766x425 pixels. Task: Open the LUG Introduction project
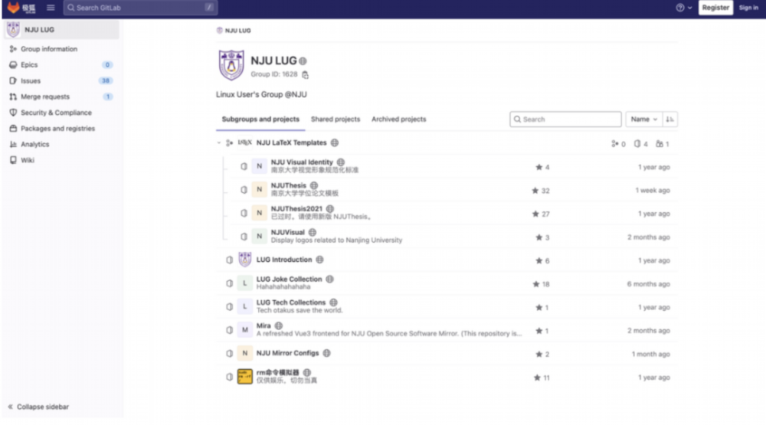pos(284,260)
